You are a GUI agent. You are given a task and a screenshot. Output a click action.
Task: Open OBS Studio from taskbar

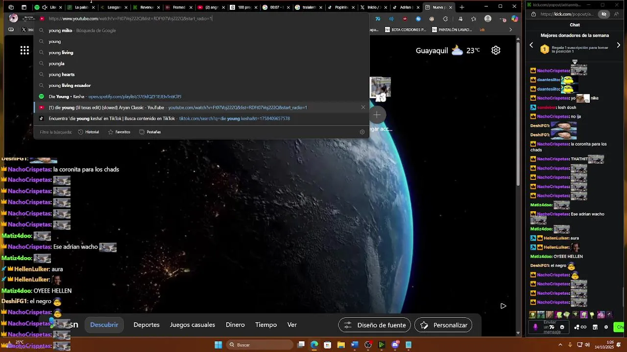tap(368, 345)
